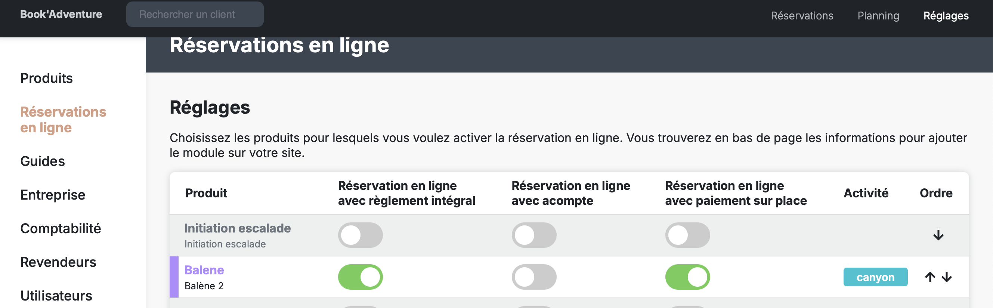Select Guides in the sidebar
993x308 pixels.
pos(43,161)
